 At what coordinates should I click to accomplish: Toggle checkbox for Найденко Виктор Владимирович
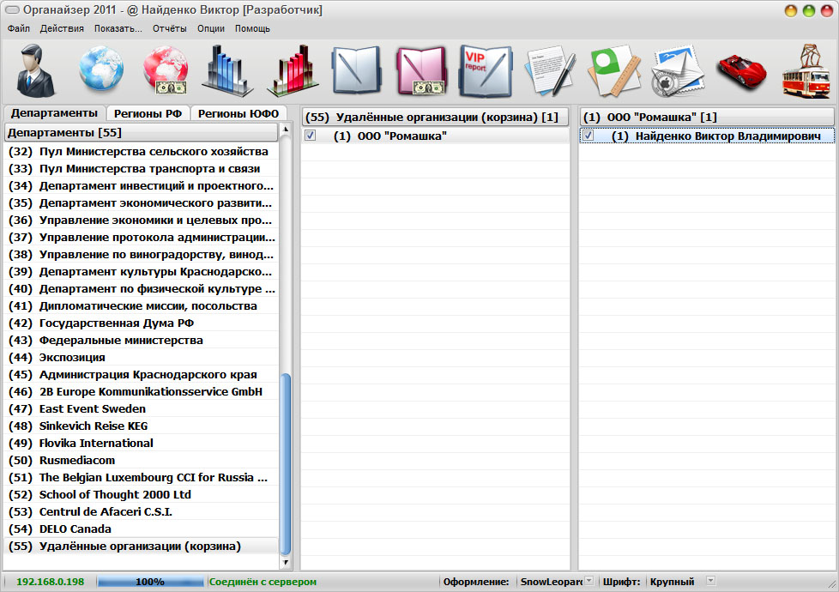(x=589, y=136)
